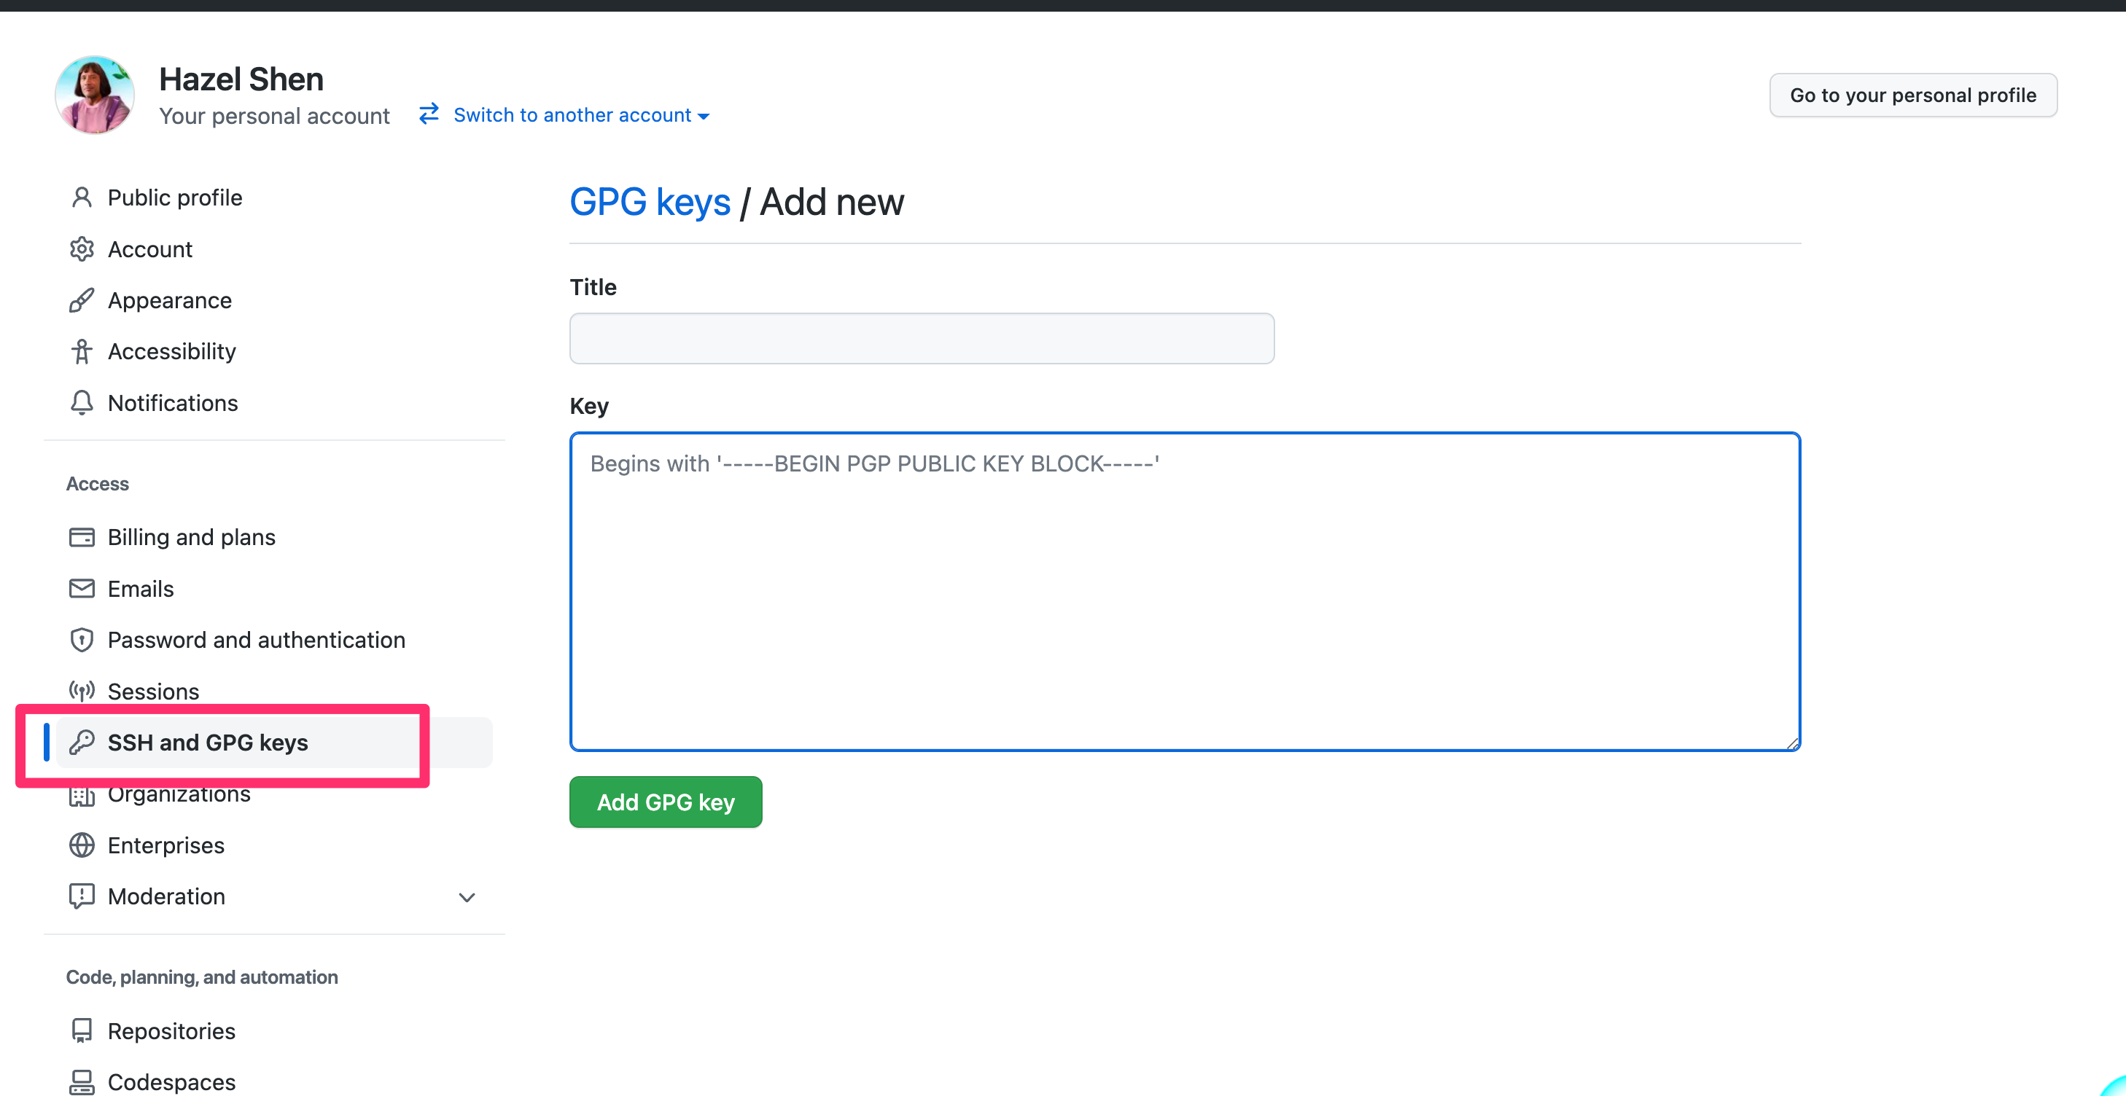2126x1096 pixels.
Task: View Sessions page
Action: click(x=274, y=691)
